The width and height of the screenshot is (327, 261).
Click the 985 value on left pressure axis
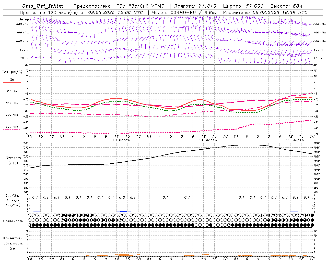27,192
